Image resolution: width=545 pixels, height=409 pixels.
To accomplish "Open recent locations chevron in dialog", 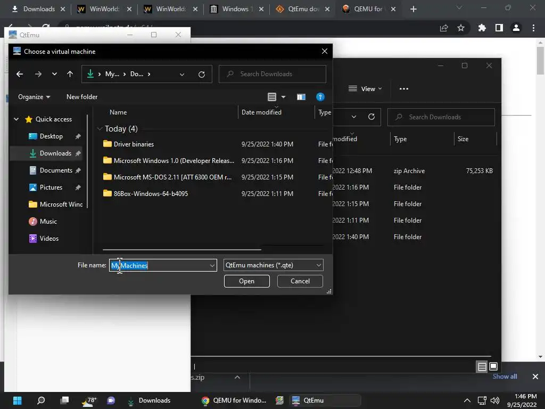I will [x=54, y=74].
